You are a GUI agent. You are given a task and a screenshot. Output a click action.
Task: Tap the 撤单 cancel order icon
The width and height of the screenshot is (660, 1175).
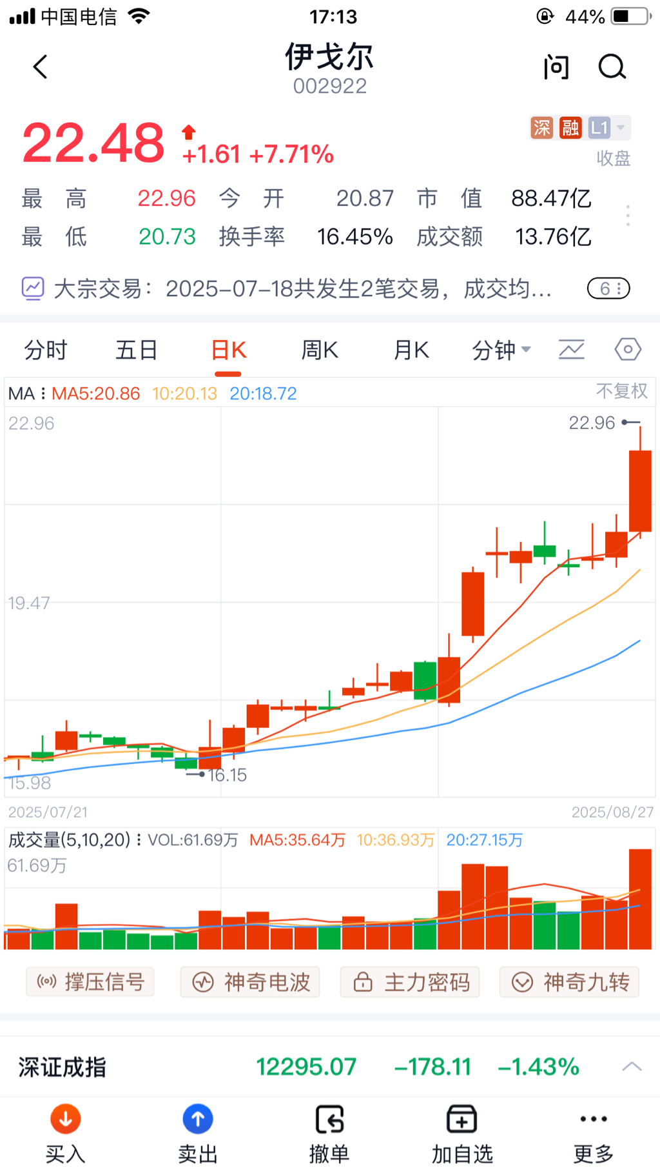[x=329, y=1120]
